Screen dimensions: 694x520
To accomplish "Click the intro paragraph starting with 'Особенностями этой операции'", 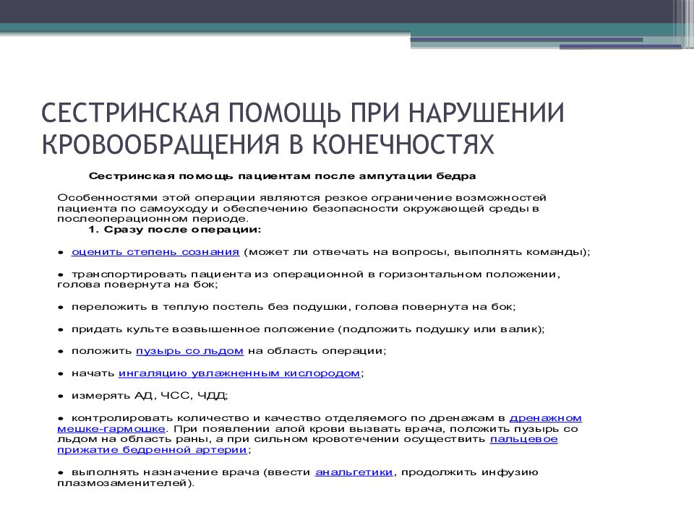I will (302, 207).
